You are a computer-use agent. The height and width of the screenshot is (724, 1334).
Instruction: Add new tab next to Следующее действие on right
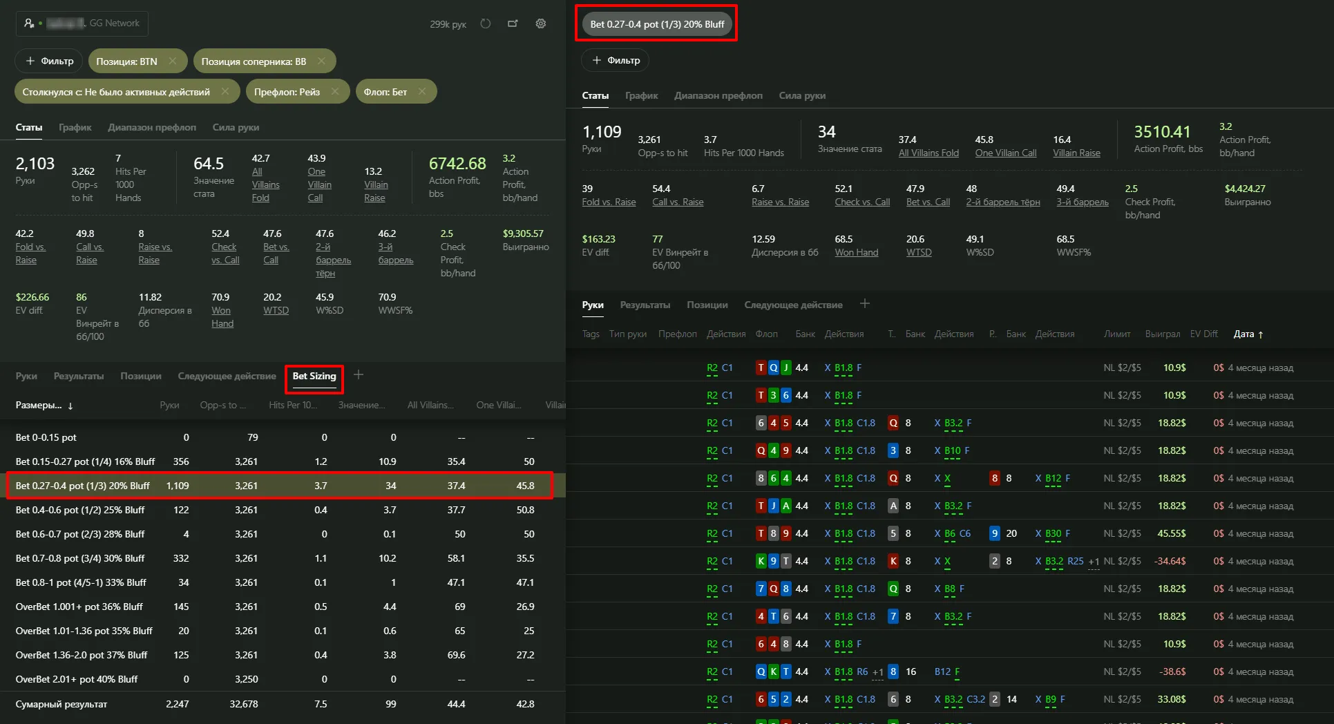coord(865,303)
